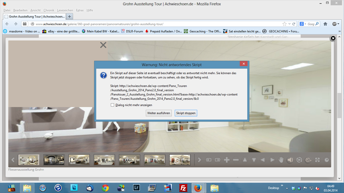Reload the page with the refresh icon
This screenshot has width=344, height=193.
294,24
